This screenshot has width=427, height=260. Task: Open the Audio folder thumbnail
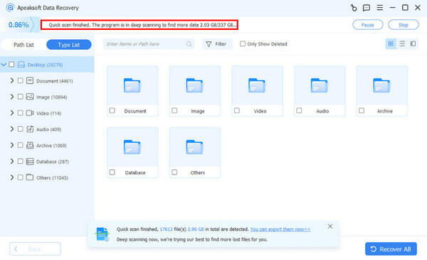point(320,86)
